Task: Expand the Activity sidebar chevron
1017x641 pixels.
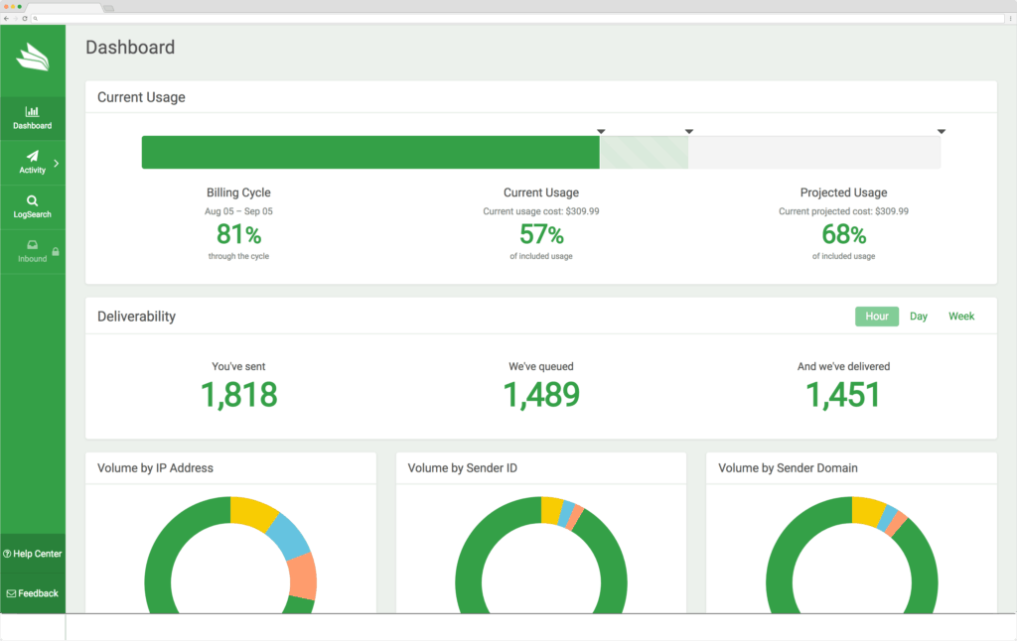Action: 57,162
